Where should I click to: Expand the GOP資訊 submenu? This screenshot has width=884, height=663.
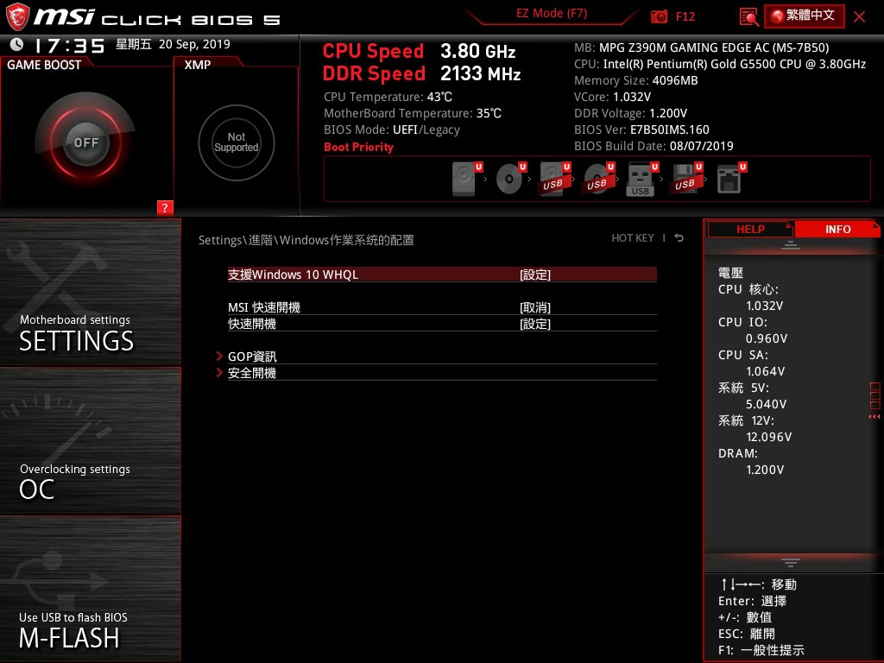point(252,357)
